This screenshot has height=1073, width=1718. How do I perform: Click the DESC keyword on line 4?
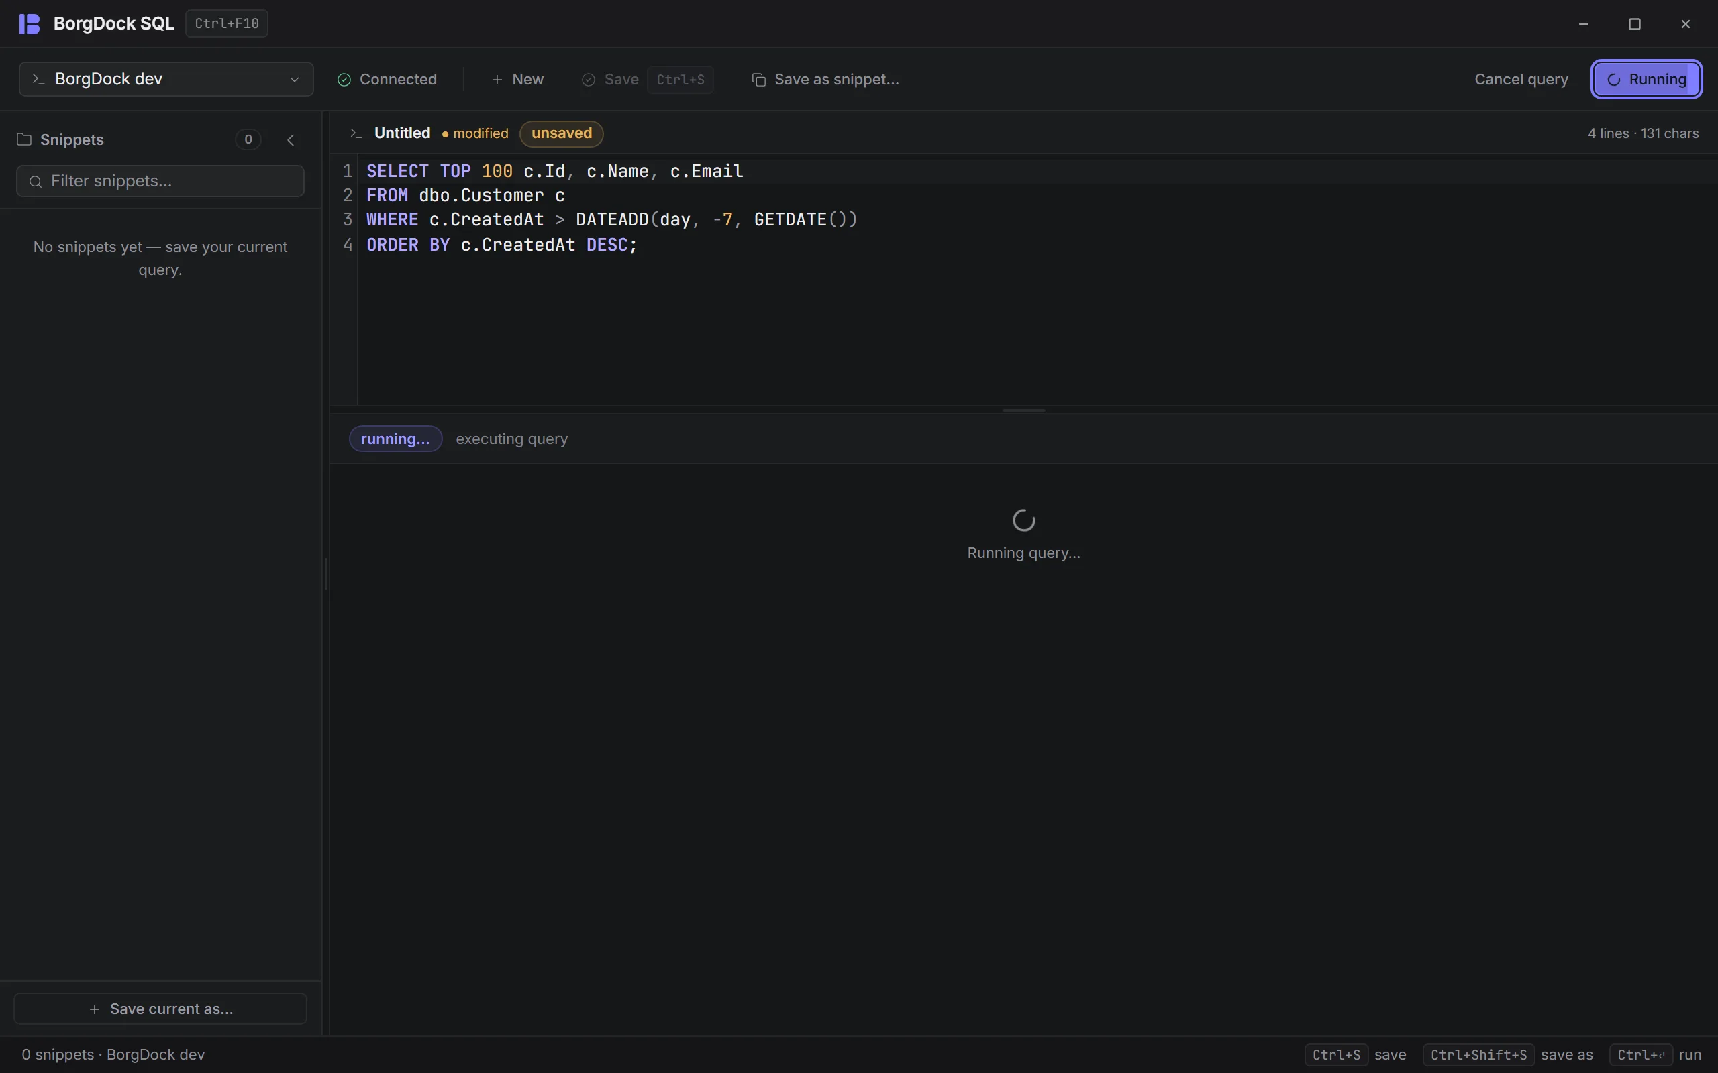coord(607,245)
